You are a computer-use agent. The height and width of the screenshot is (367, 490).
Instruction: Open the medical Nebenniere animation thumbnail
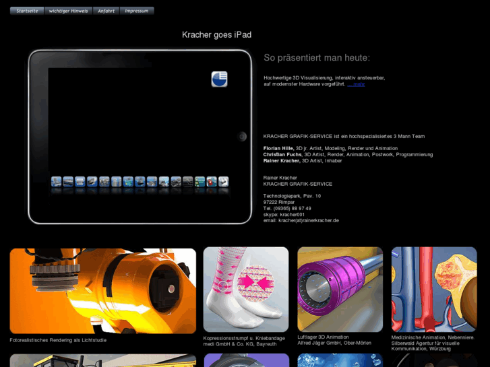[x=434, y=290]
